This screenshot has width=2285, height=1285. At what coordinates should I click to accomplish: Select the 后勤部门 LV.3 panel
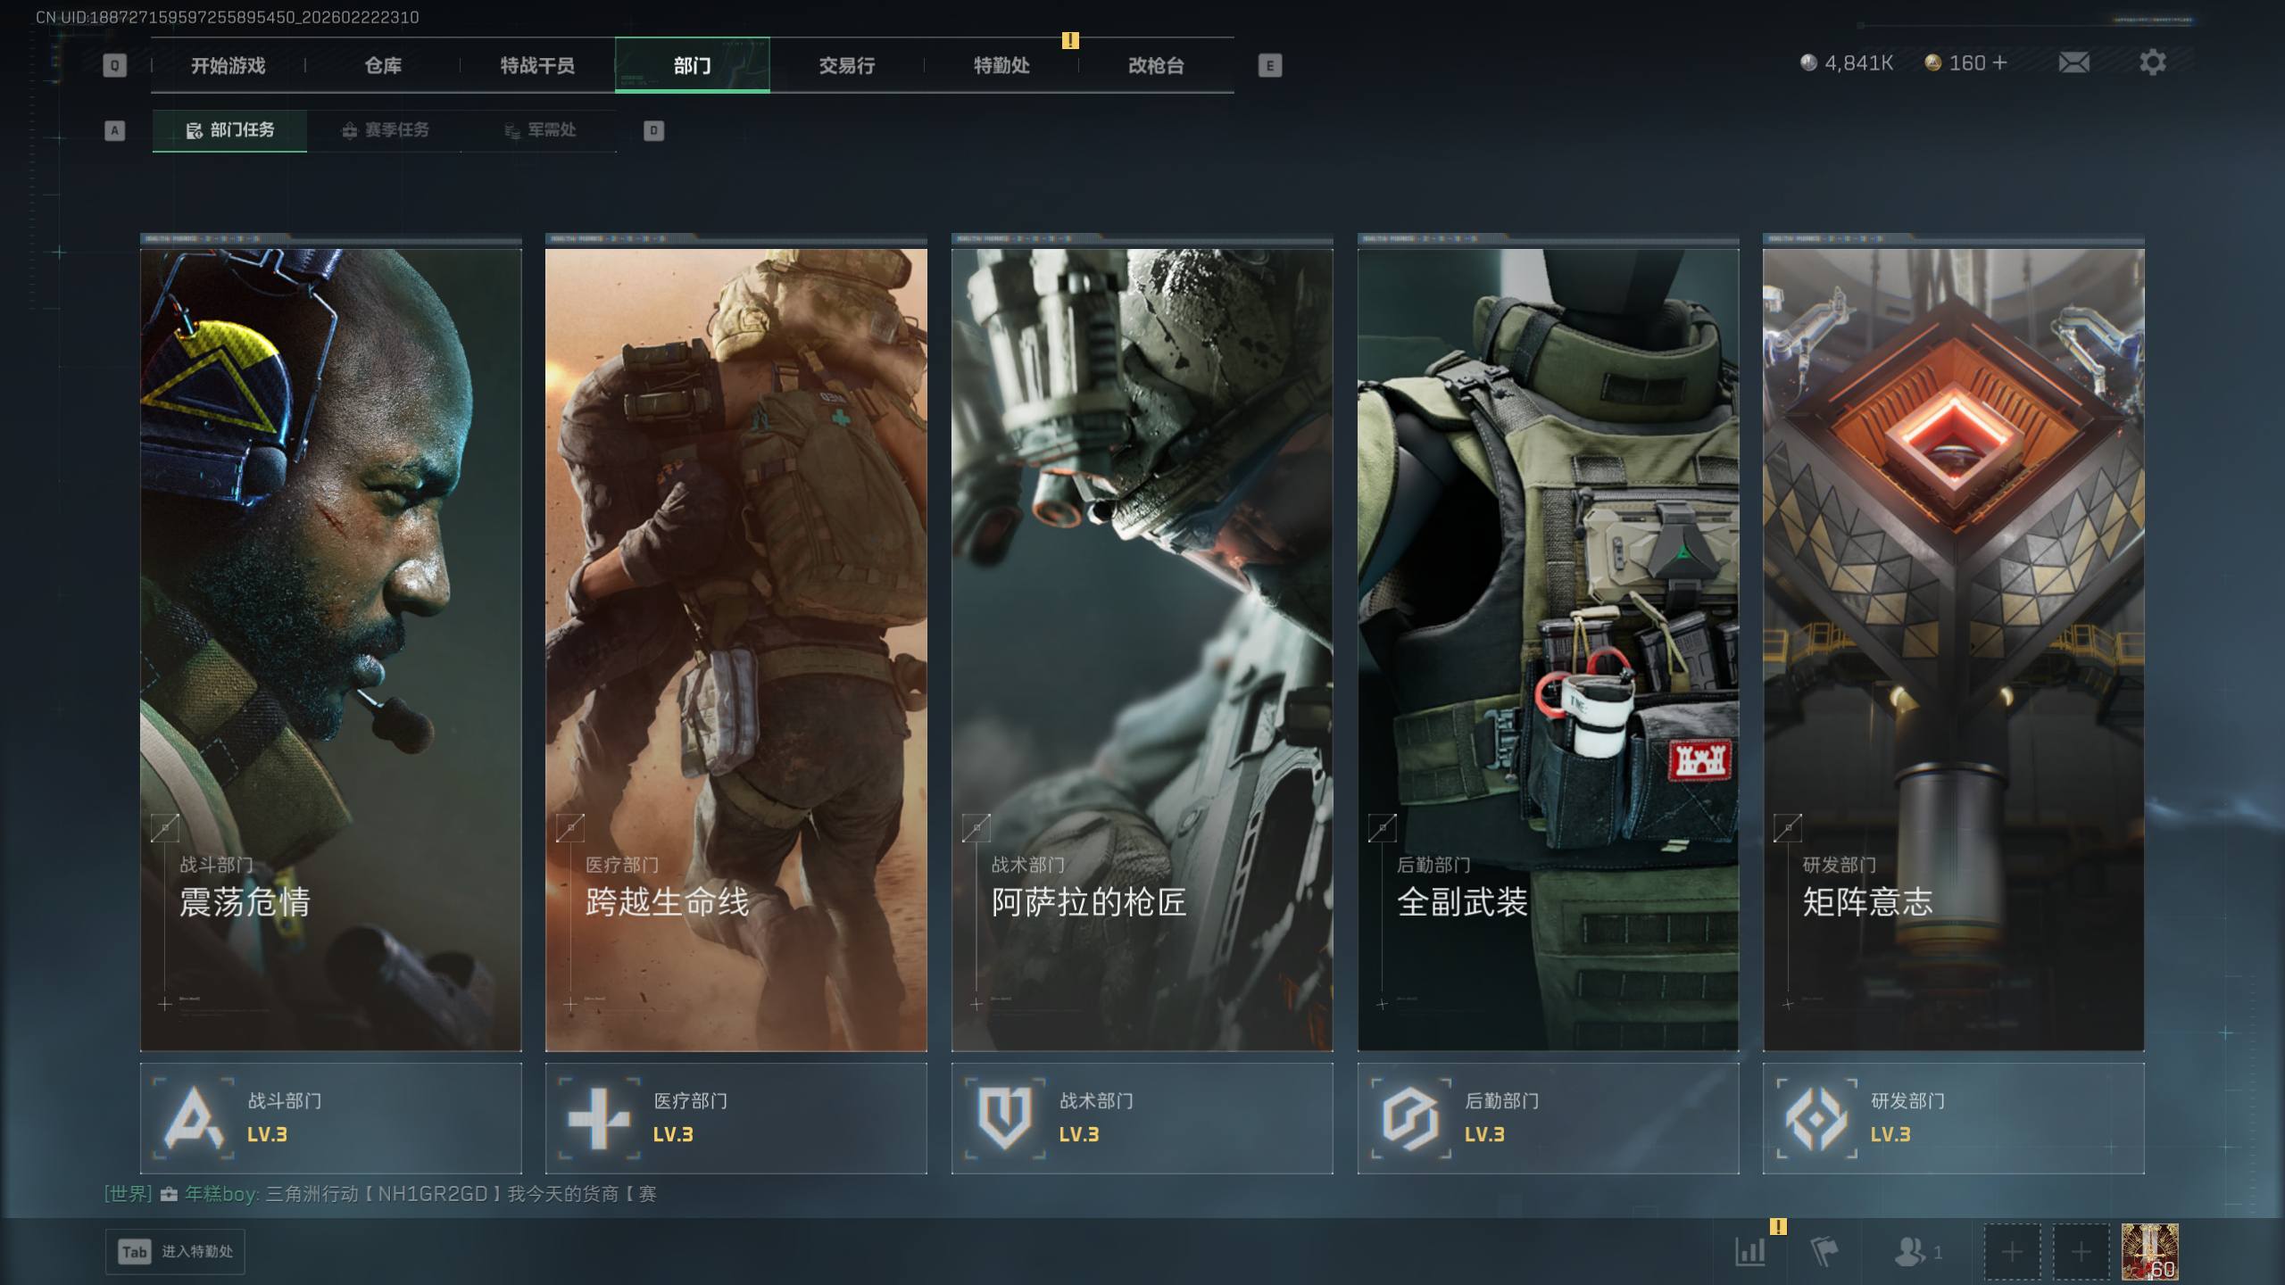[x=1548, y=1118]
